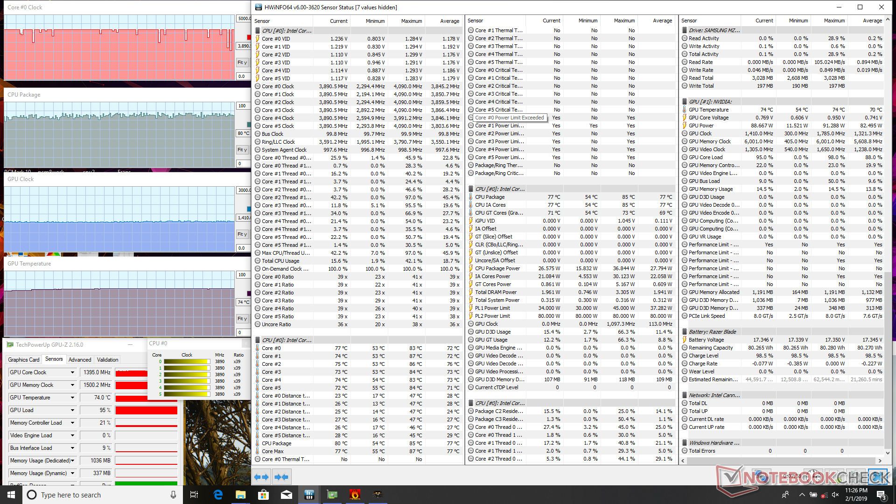Open the Memory Controller Load dropdown
The width and height of the screenshot is (896, 504).
(x=72, y=423)
